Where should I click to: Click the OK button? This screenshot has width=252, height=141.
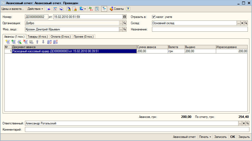[233, 137]
